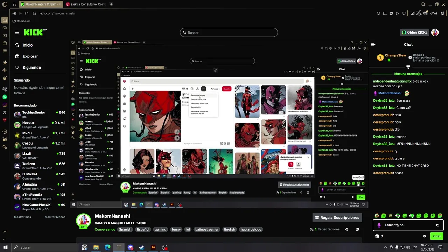Screen dimensions: 448x252
Task: Click ChampyStew in the chat leaderboard
Action: coord(395,55)
